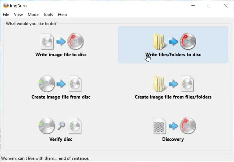Open the Tools menu

[48, 15]
